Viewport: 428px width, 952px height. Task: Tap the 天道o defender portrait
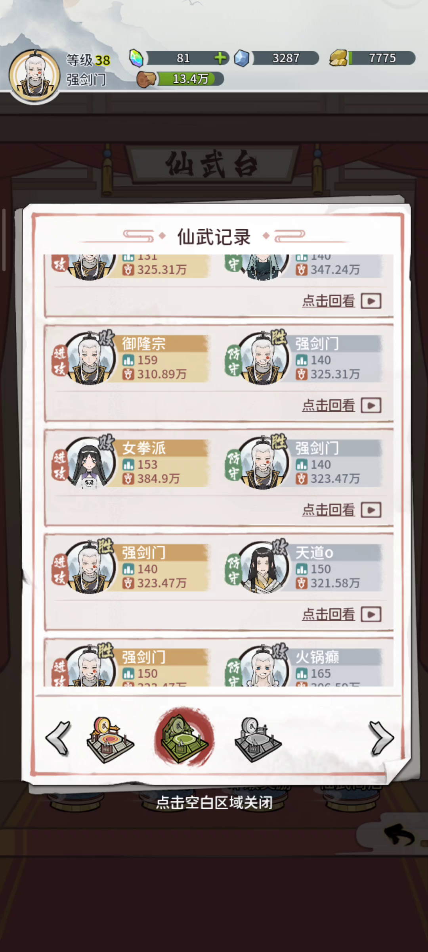263,567
